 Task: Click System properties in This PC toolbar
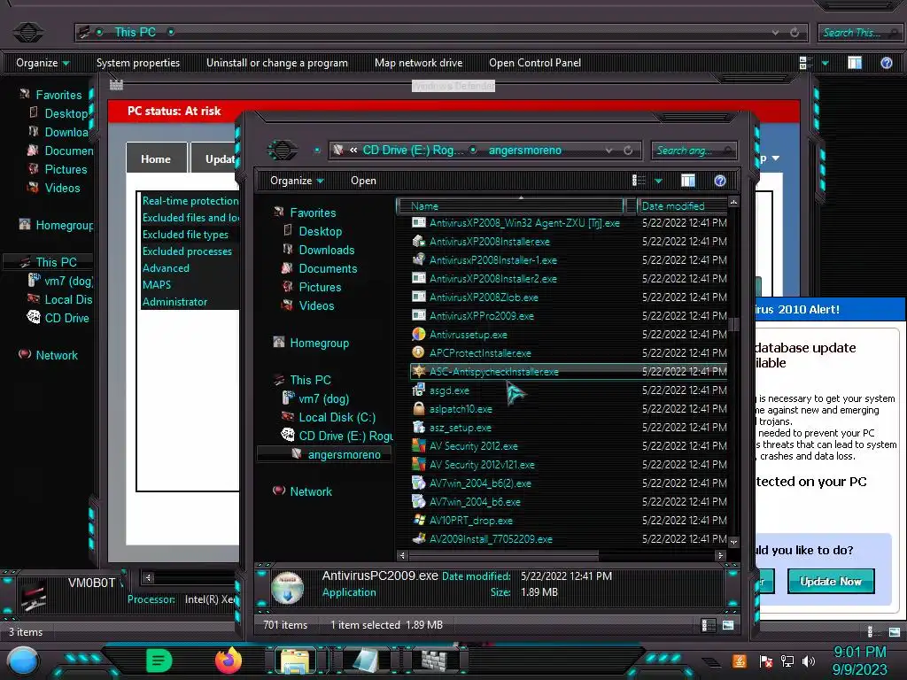pyautogui.click(x=137, y=63)
